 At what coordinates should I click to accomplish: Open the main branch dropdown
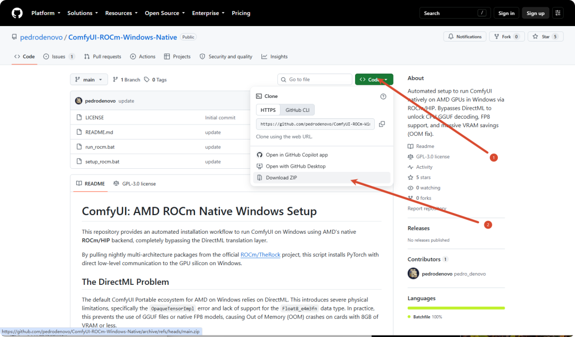click(x=89, y=79)
